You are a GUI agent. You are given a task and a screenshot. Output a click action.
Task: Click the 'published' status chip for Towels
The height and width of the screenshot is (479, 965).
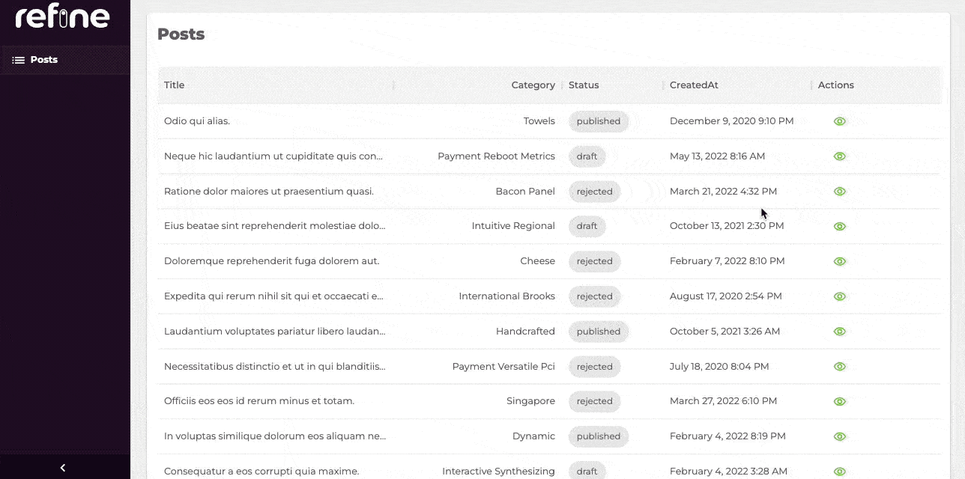click(598, 121)
